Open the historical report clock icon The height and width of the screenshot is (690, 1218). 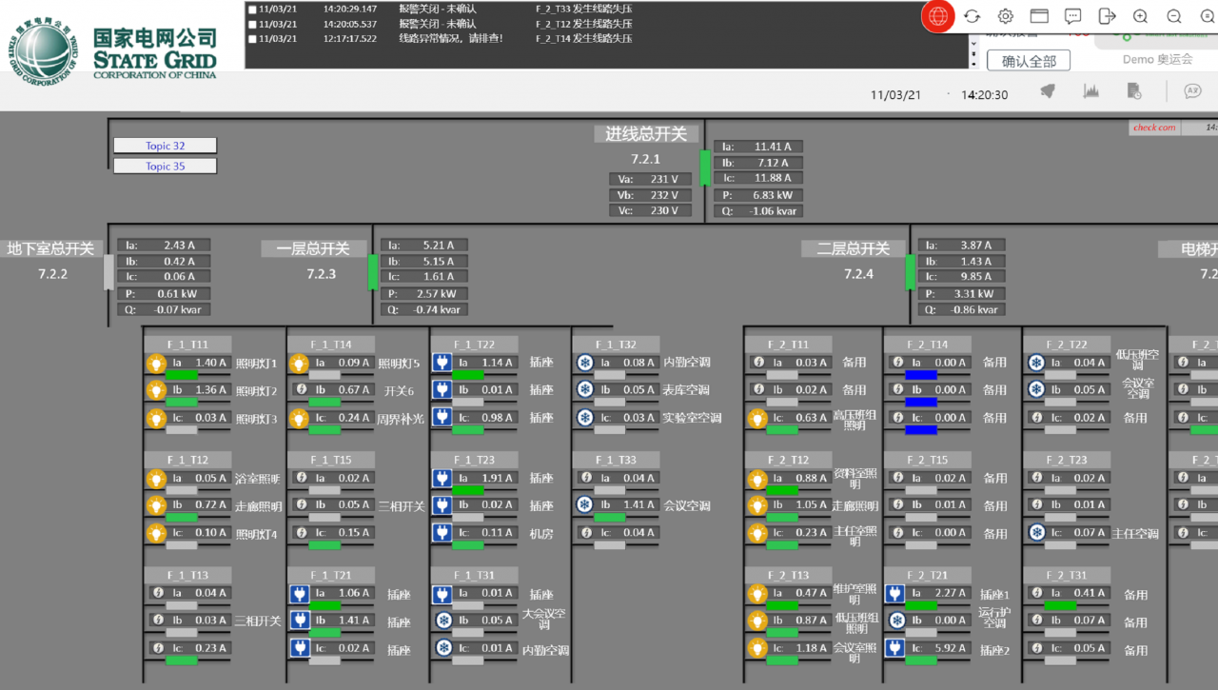pos(1134,91)
